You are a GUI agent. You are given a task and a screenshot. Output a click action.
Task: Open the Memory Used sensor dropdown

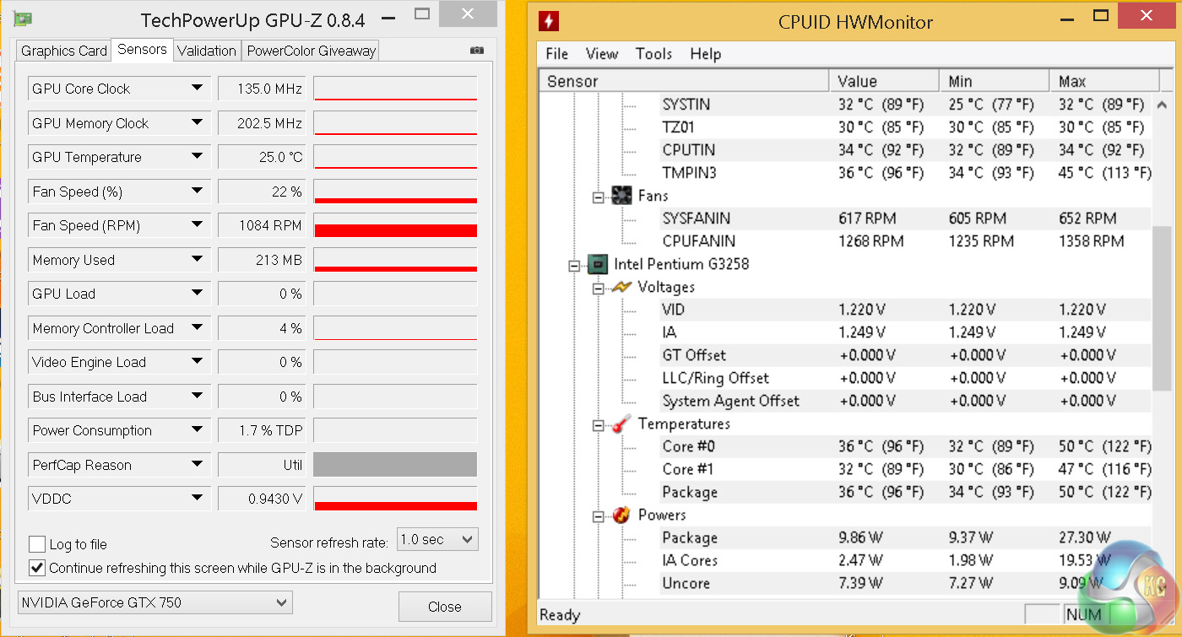[x=197, y=260]
